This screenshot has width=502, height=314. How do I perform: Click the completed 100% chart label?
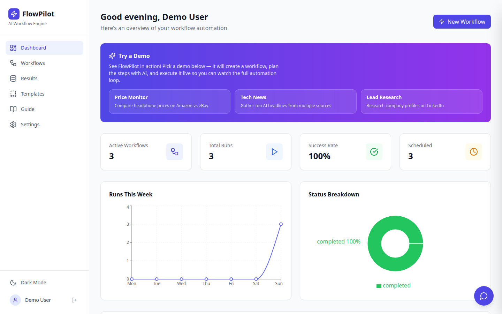click(x=339, y=241)
